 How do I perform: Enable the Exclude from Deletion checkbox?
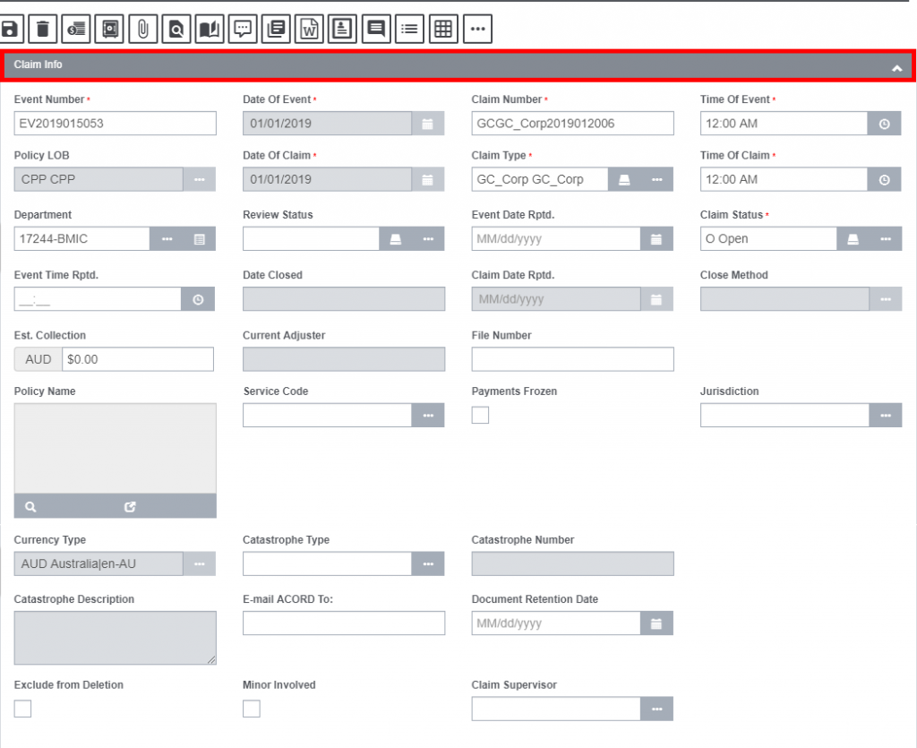(23, 709)
